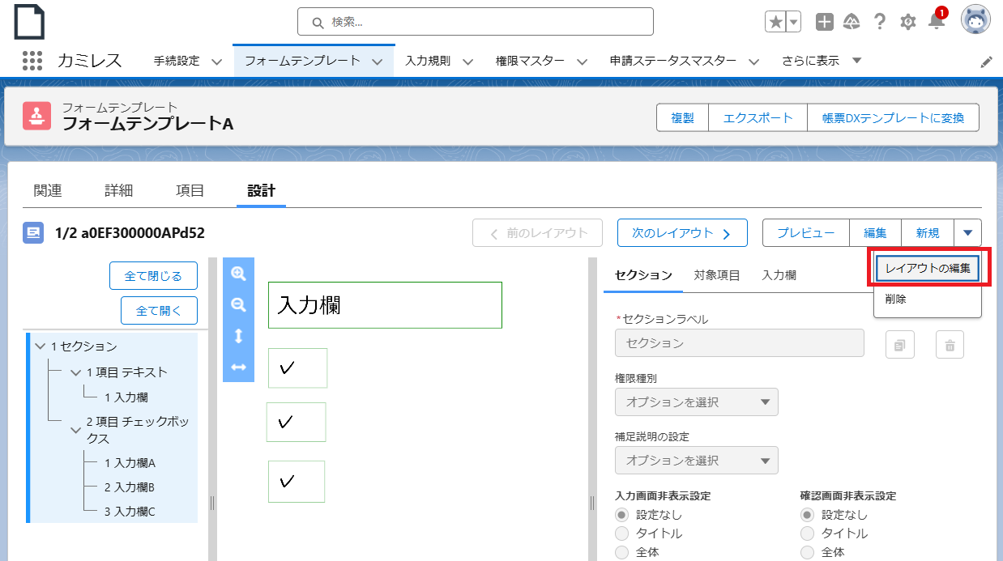Select タイトル under 入力画面非表示設定
Screen dimensions: 1003x561
pyautogui.click(x=622, y=533)
